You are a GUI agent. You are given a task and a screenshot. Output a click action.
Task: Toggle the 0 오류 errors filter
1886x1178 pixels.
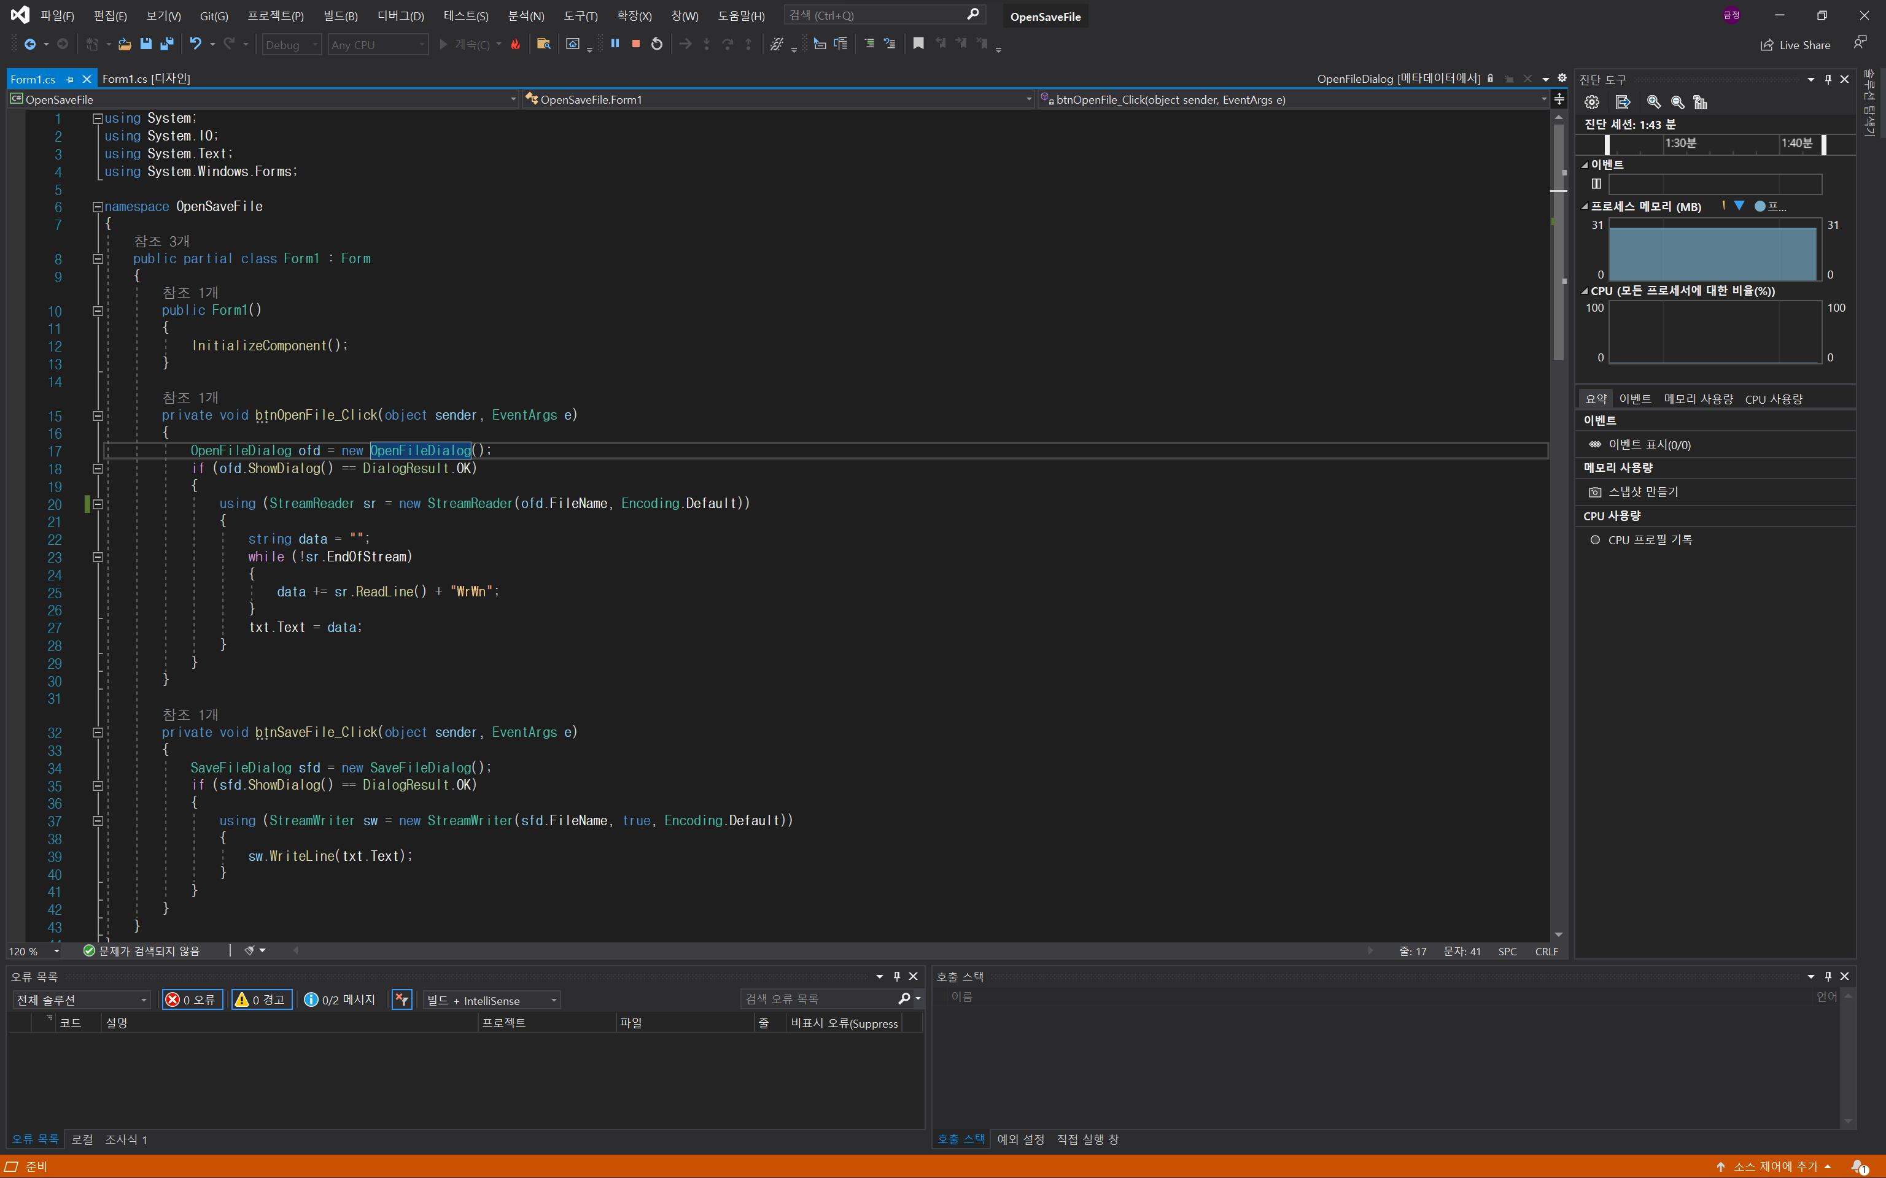(x=193, y=999)
